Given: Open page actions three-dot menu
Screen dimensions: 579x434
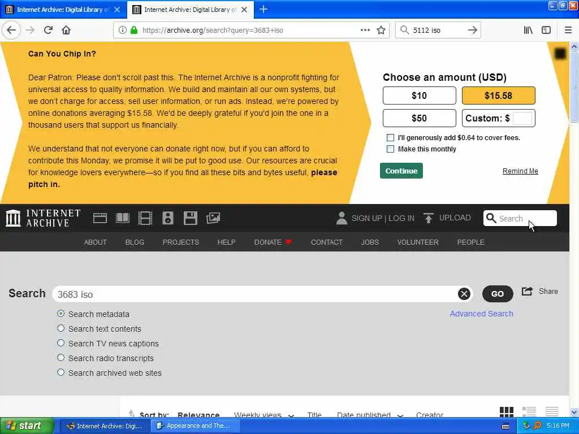Looking at the screenshot, I should pyautogui.click(x=365, y=30).
